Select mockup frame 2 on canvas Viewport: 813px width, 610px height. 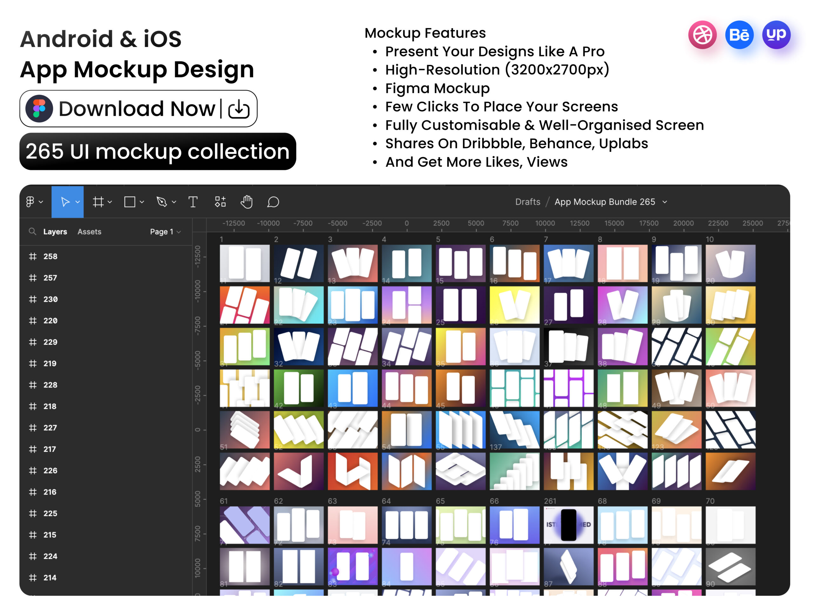point(299,263)
